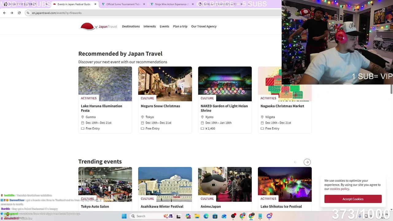Click NAKED Garden of Light Heian Shrine title
Image resolution: width=393 pixels, height=221 pixels.
(224, 108)
